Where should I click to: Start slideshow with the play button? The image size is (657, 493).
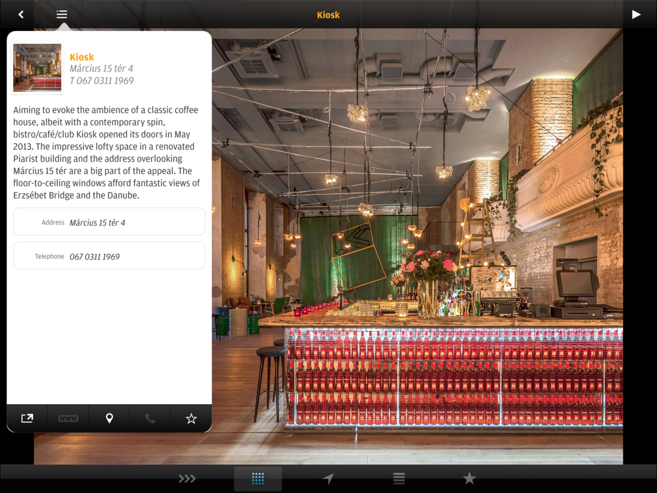click(x=636, y=14)
